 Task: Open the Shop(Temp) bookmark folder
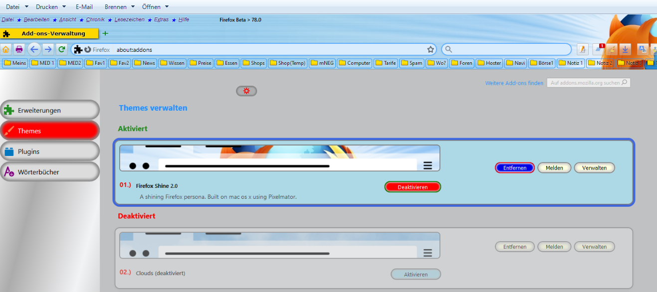pos(288,63)
